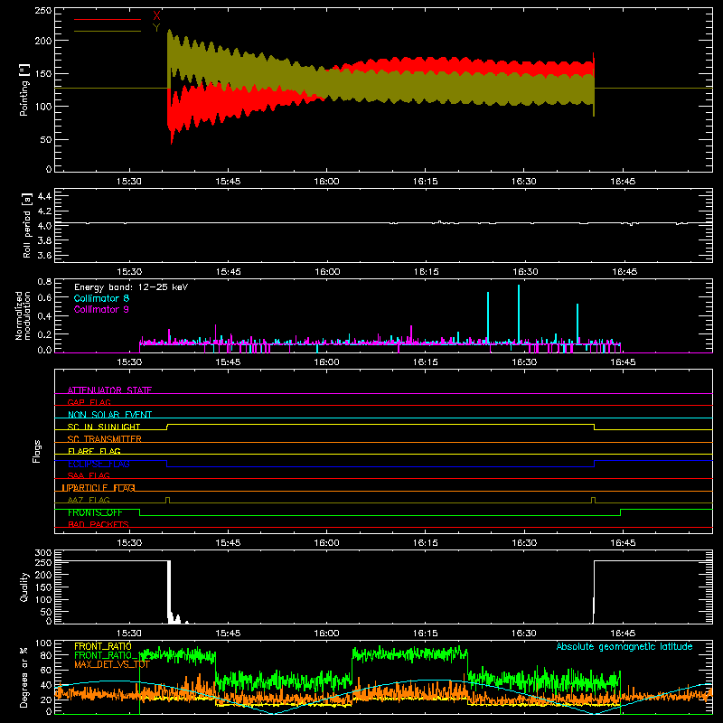Click the FLARE_FLAG label

coord(94,451)
